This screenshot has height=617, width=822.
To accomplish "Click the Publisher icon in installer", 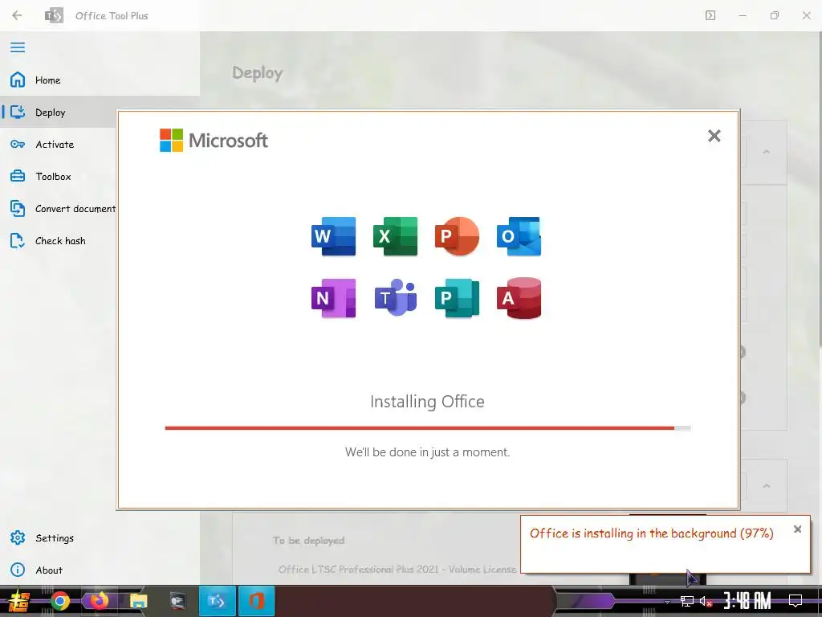I will click(457, 298).
